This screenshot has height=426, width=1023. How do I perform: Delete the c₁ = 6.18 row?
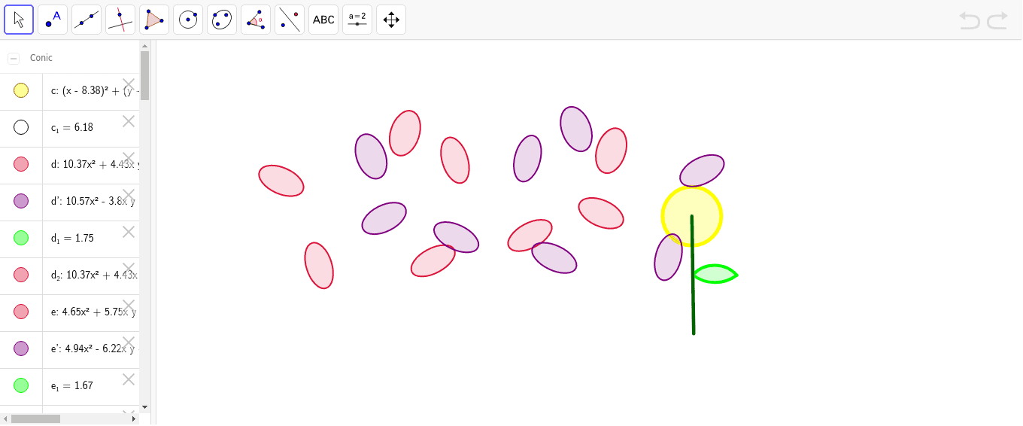click(129, 121)
